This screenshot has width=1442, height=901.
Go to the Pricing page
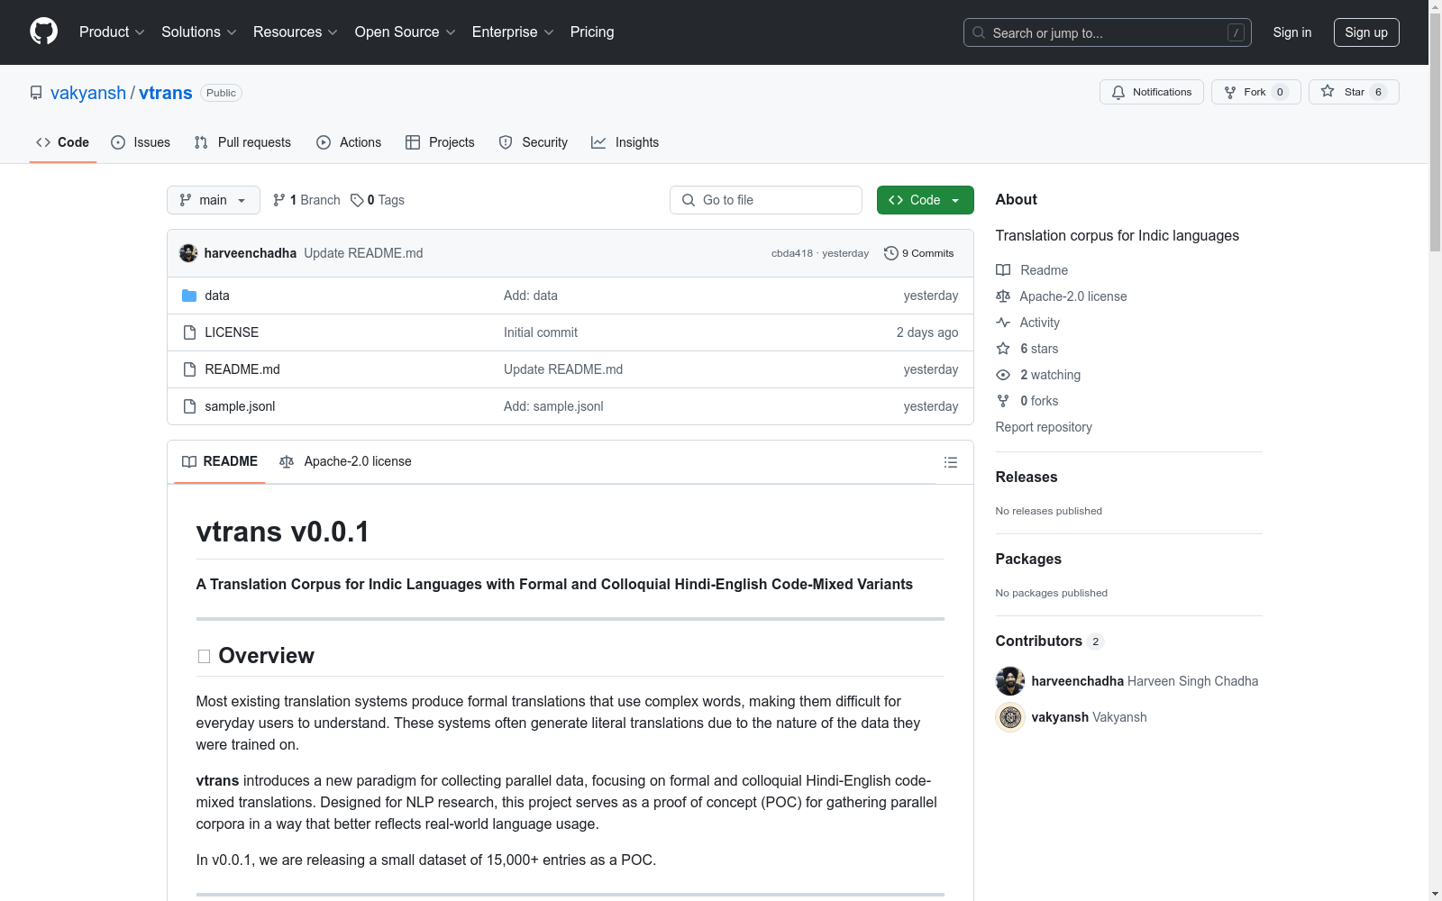pos(592,32)
